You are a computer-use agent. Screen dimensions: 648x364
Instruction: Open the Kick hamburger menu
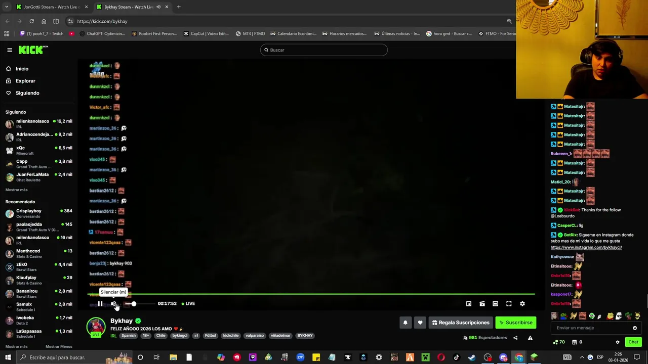10,50
